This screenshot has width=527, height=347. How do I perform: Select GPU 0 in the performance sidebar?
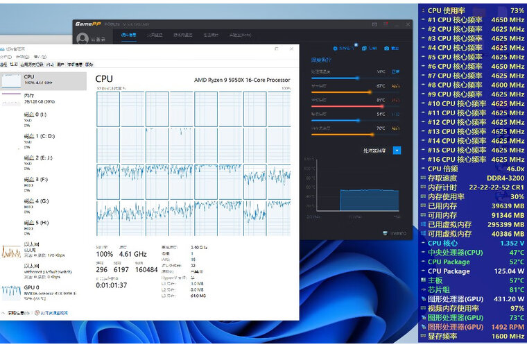click(32, 288)
